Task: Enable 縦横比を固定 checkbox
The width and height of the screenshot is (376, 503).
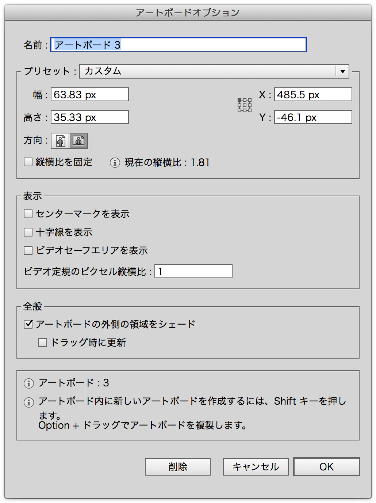Action: [28, 162]
